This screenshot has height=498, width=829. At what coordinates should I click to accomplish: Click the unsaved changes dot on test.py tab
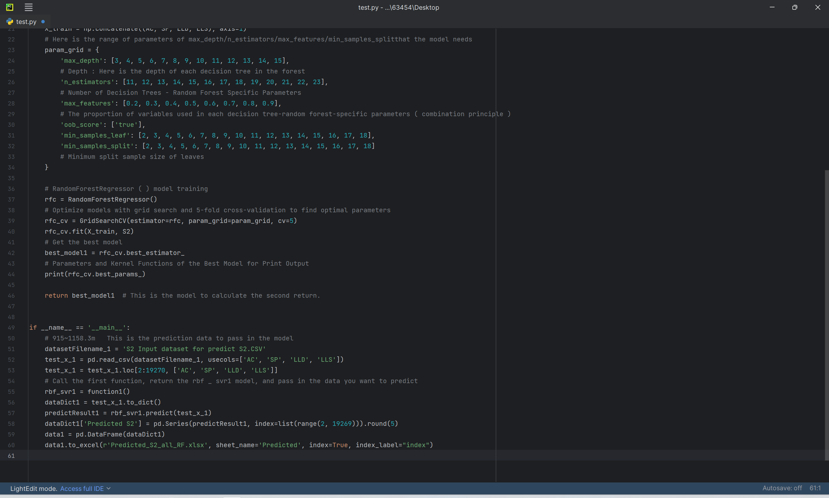pyautogui.click(x=43, y=21)
